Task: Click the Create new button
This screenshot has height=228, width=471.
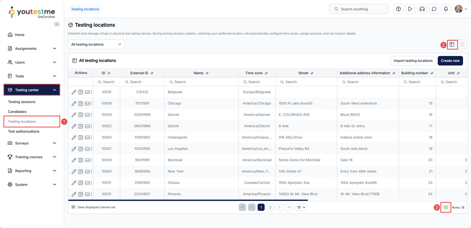Action: pyautogui.click(x=450, y=61)
